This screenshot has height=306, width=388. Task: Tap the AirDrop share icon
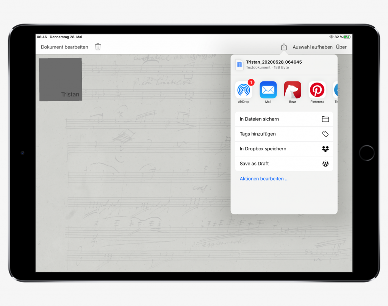[244, 90]
